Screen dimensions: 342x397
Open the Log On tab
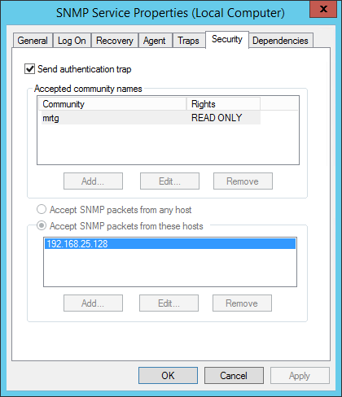[x=72, y=41]
